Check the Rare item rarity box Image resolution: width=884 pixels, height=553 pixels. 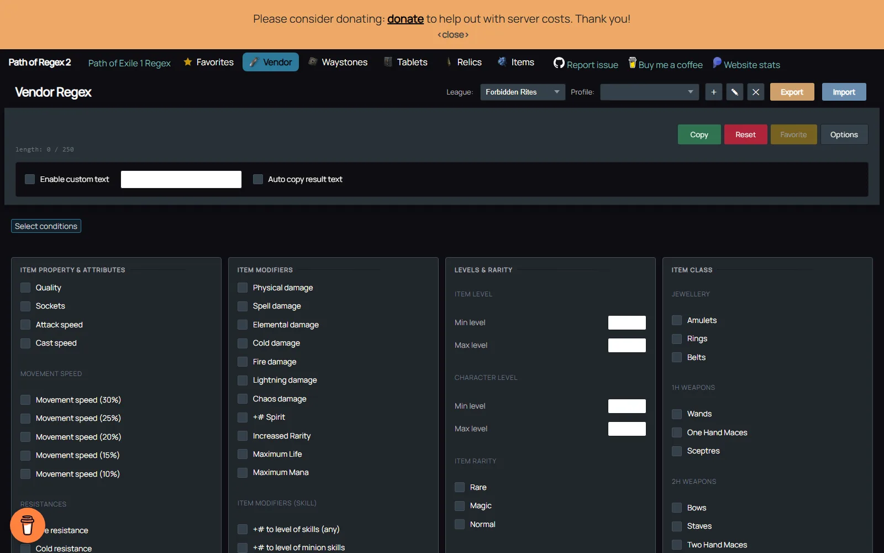[460, 487]
